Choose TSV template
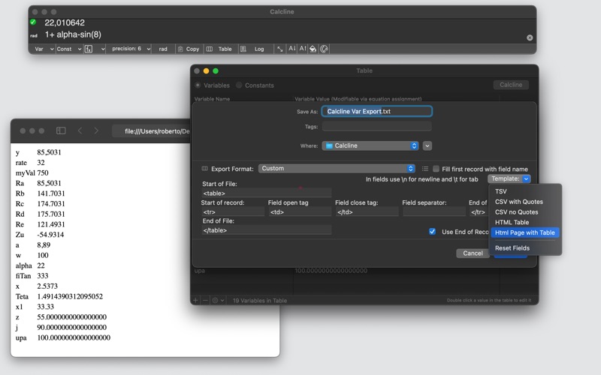Screen dimensions: 601x375 click(x=500, y=191)
